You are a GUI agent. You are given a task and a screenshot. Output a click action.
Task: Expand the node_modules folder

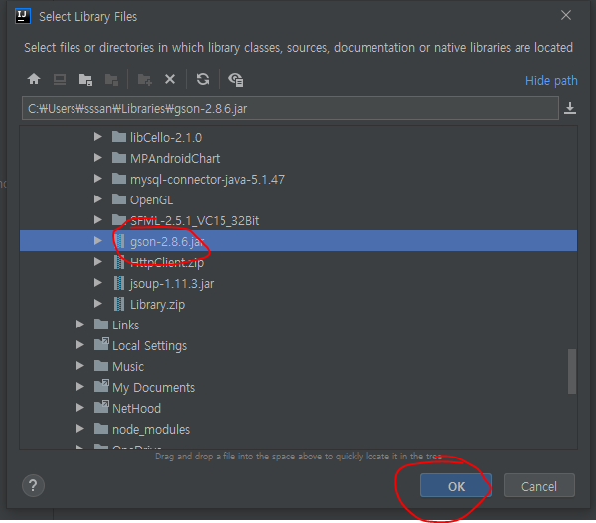80,429
